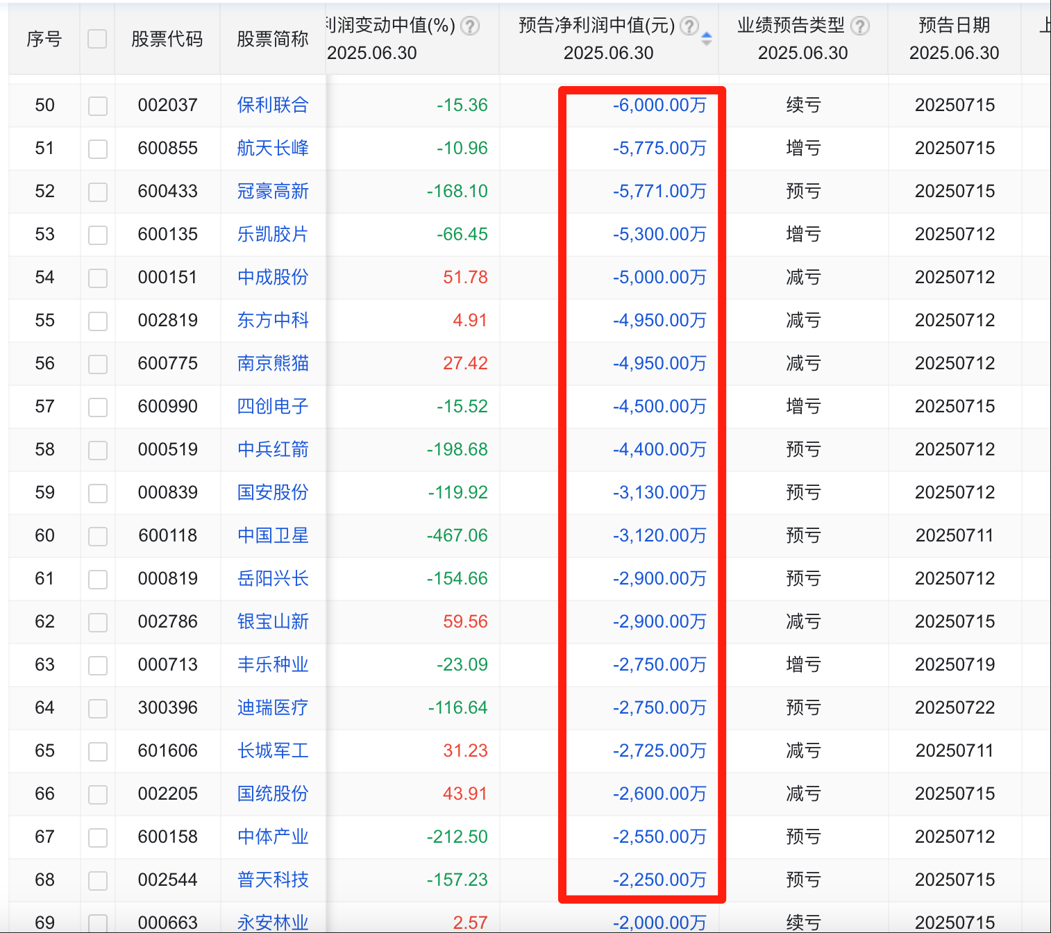Open stock link 南京熊猫
Screen dimensions: 1051x933
pyautogui.click(x=273, y=363)
